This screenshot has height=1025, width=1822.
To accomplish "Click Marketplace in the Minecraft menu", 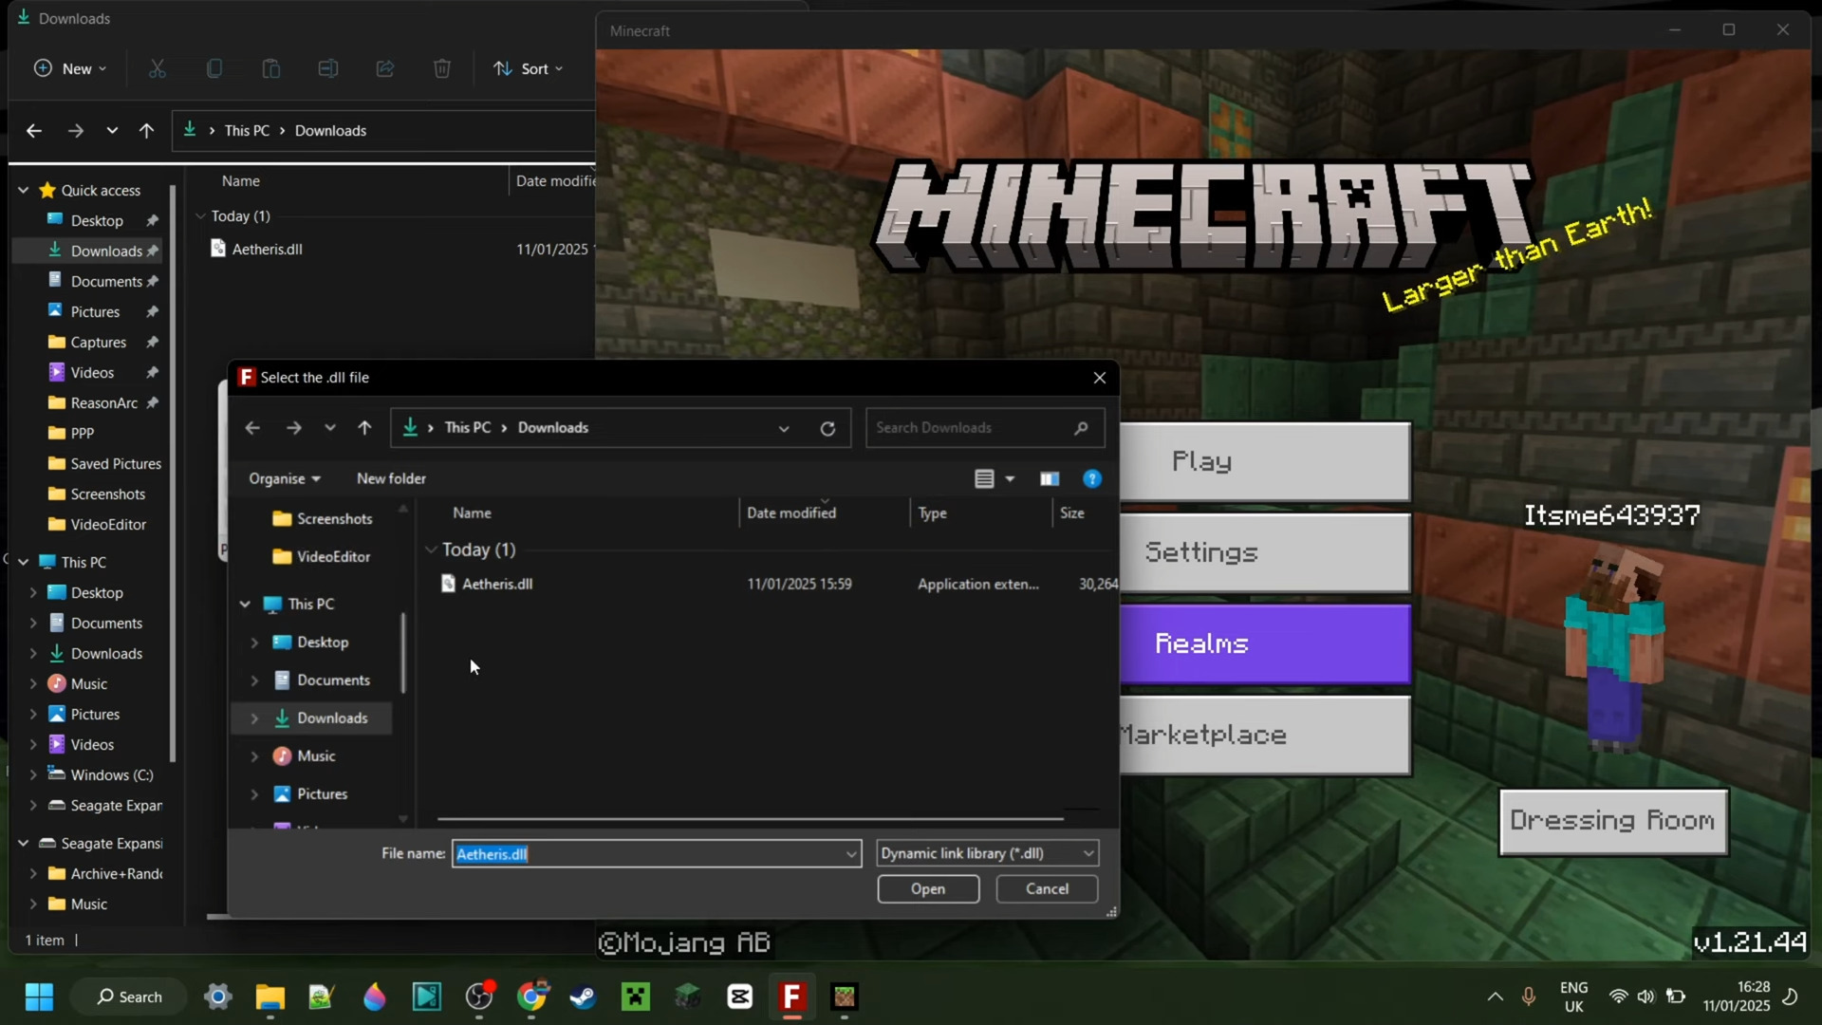I will 1265,736.
